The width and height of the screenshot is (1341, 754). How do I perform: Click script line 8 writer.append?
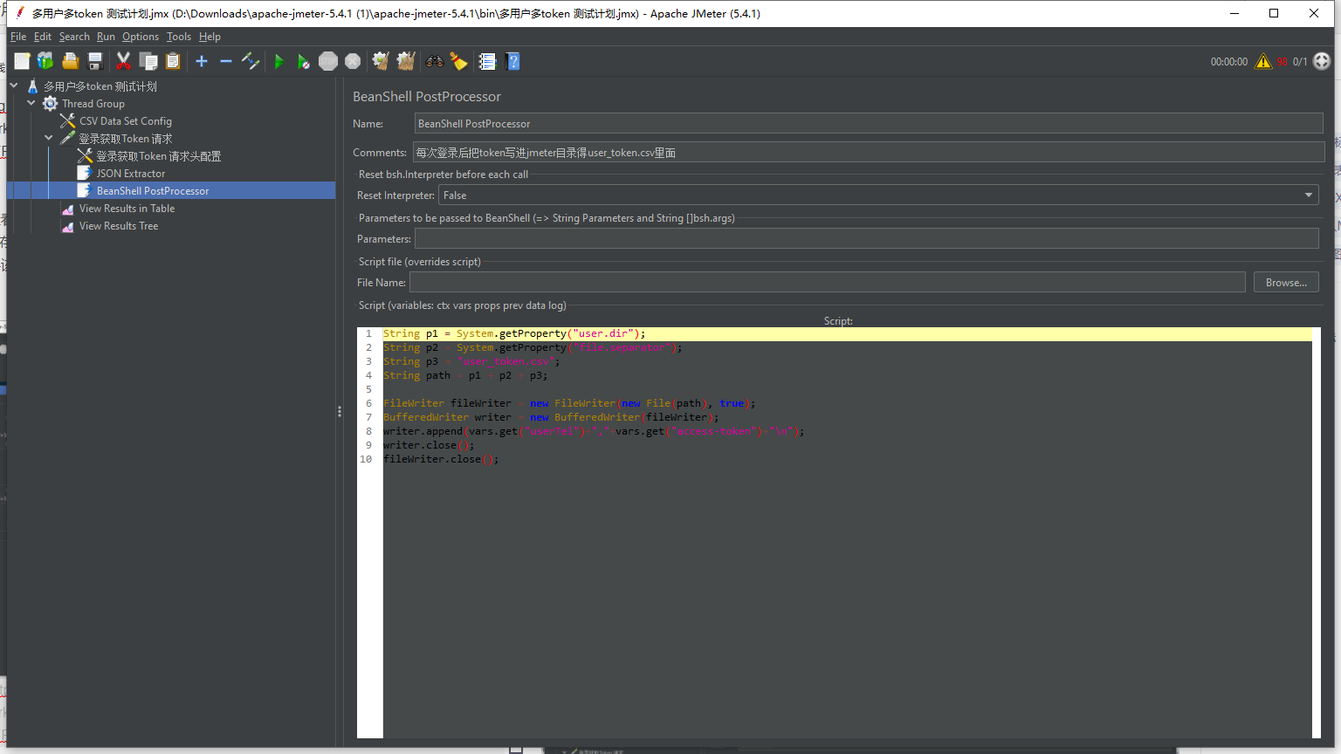click(594, 431)
